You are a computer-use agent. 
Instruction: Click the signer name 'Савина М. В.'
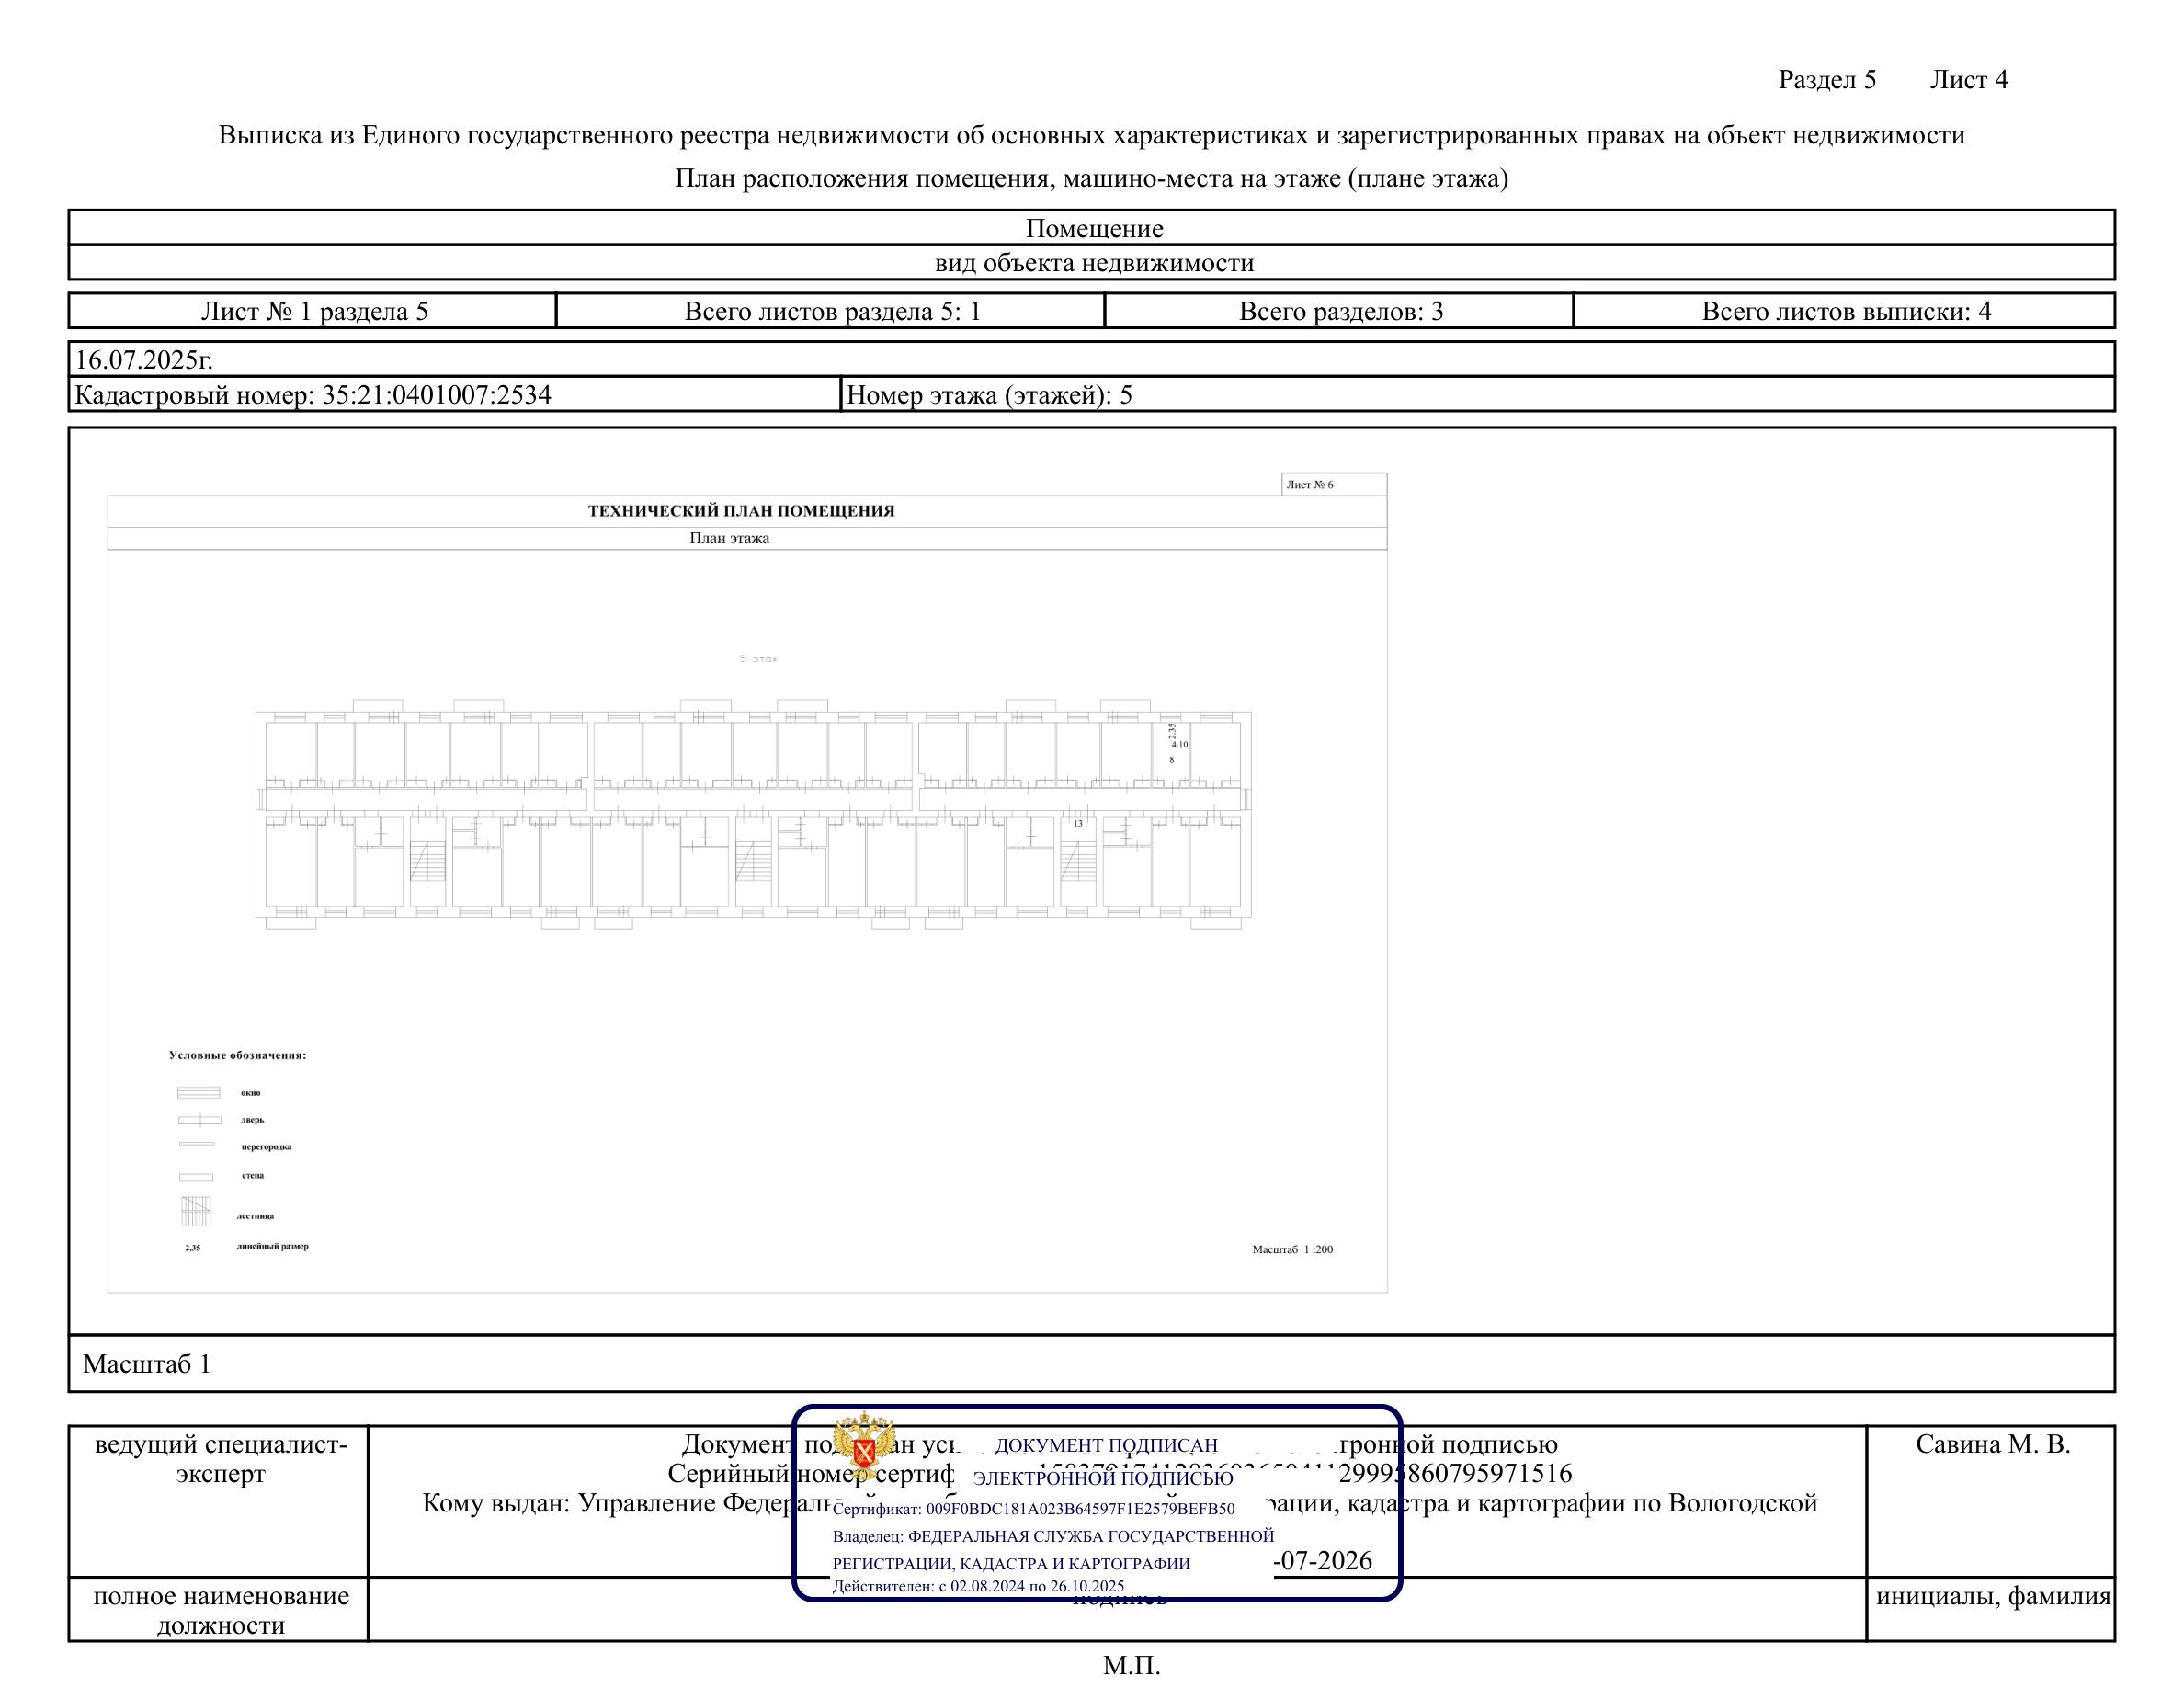click(1992, 1444)
